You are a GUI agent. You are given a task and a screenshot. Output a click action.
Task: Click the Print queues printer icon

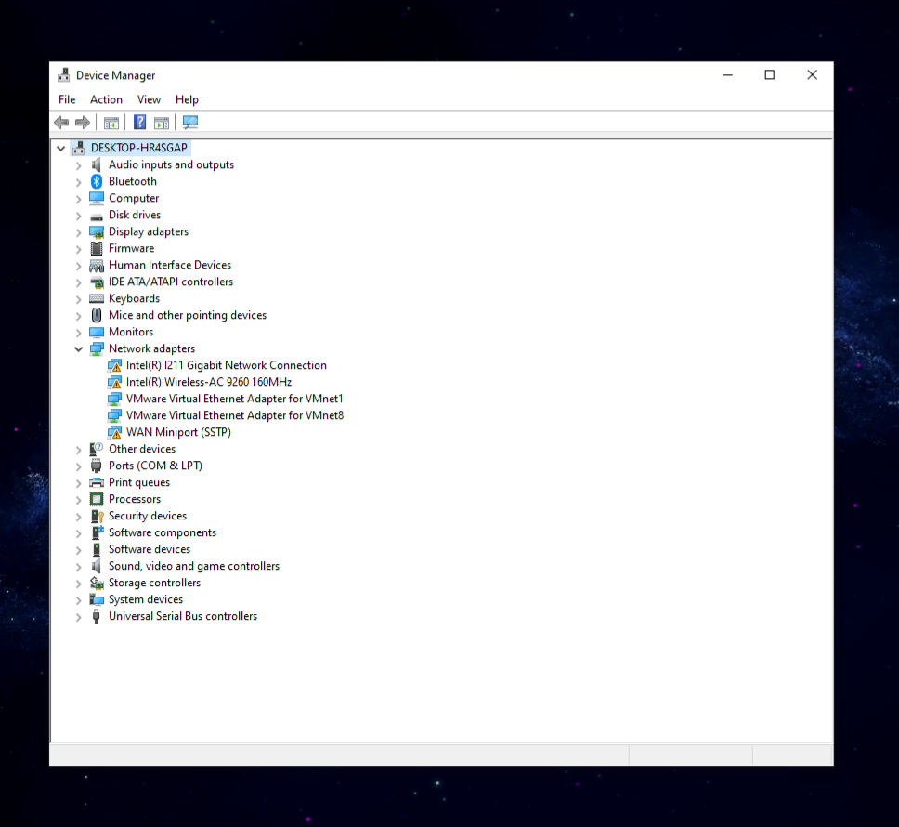point(97,482)
